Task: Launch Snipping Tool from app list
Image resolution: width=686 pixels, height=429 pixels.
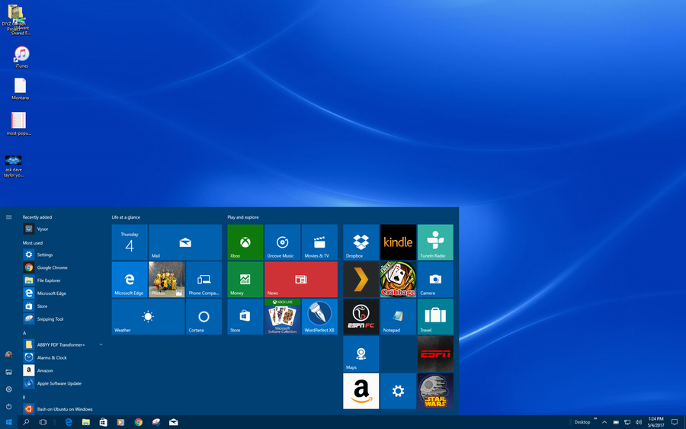Action: click(x=63, y=319)
